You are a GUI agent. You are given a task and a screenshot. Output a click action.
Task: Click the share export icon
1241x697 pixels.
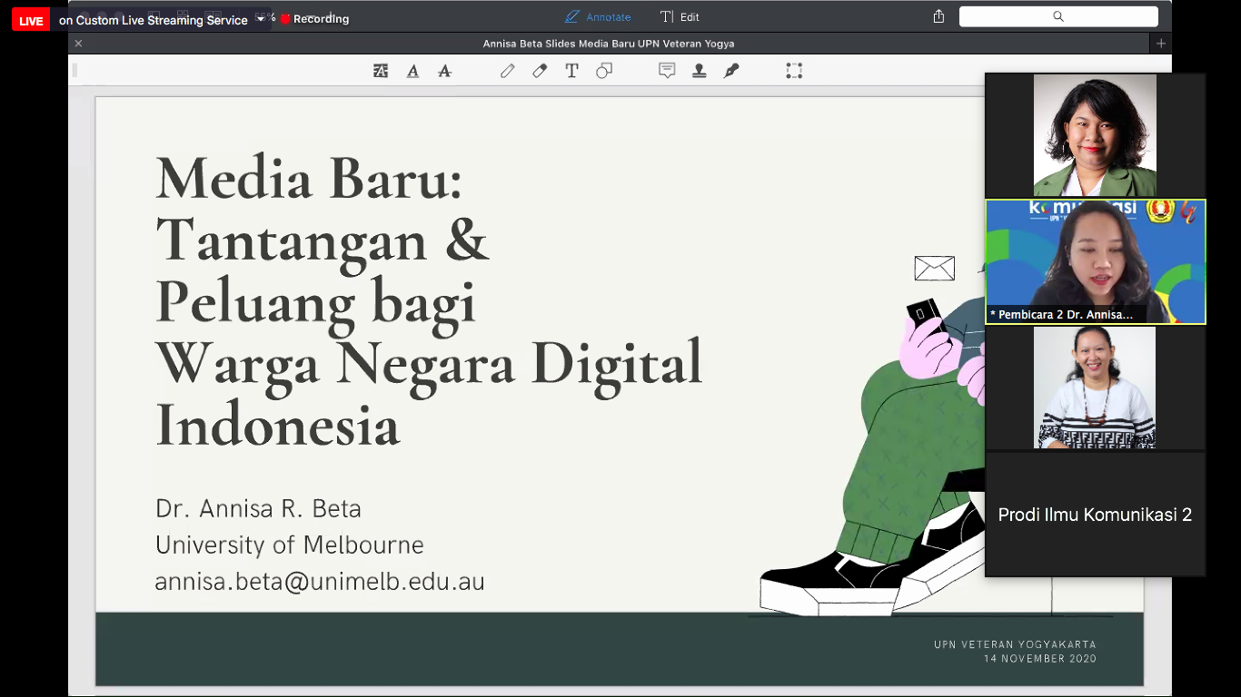[938, 16]
